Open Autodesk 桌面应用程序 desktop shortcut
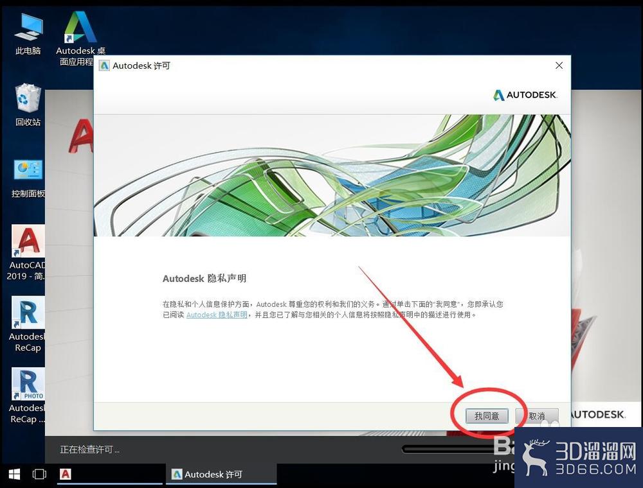The image size is (643, 488). (x=80, y=38)
